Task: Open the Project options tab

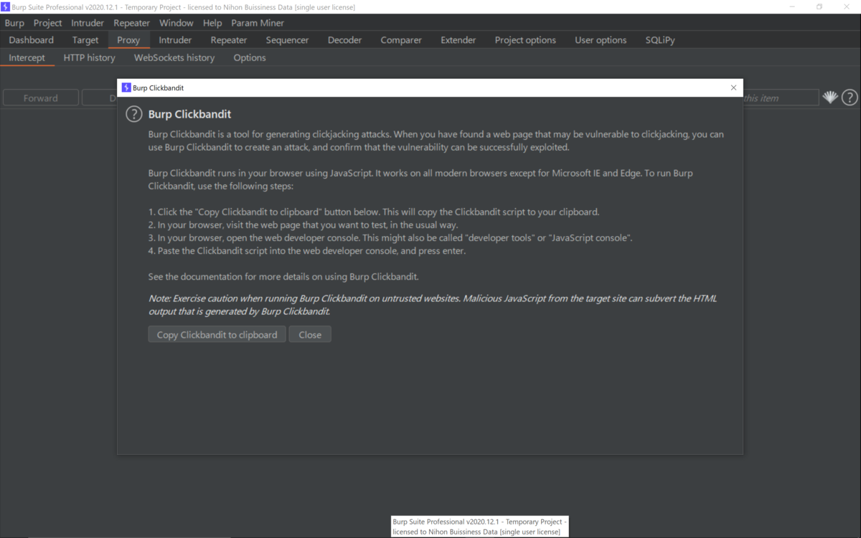Action: pyautogui.click(x=525, y=40)
